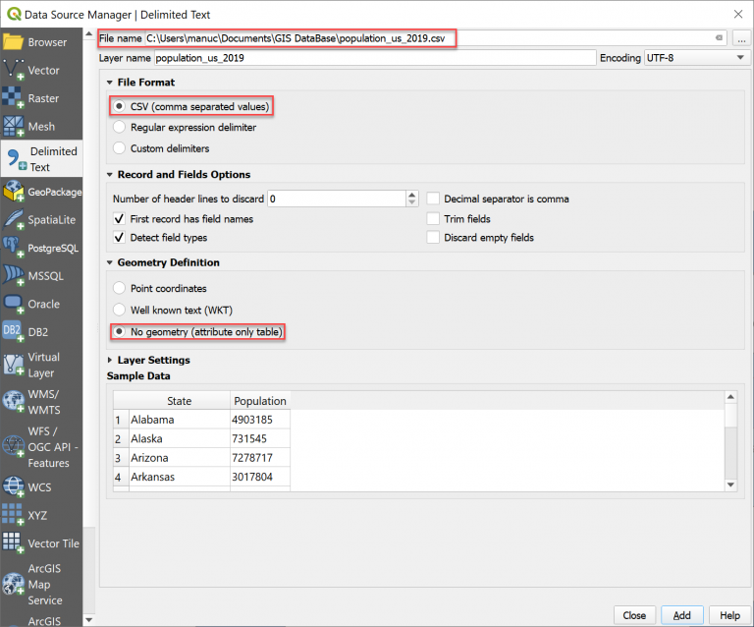
Task: Switch to the Vector Tile tab
Action: pyautogui.click(x=53, y=543)
